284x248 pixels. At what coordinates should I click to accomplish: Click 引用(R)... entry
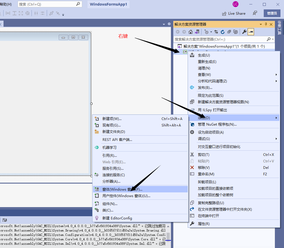point(140,155)
